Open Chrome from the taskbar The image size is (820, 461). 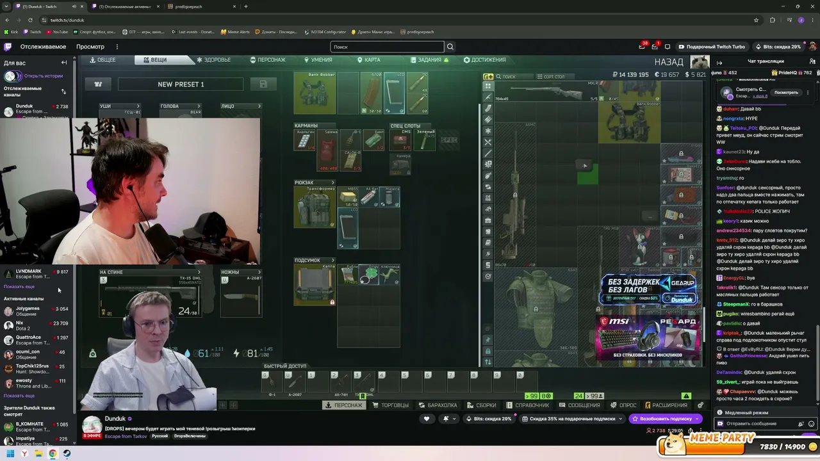tap(53, 453)
